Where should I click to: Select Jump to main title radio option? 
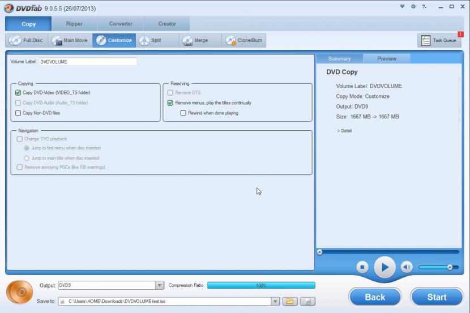click(x=27, y=158)
